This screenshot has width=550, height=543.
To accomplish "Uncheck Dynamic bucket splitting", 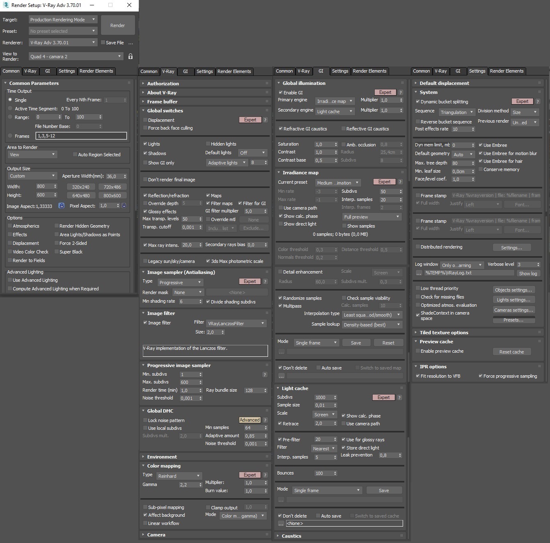I will click(x=418, y=102).
